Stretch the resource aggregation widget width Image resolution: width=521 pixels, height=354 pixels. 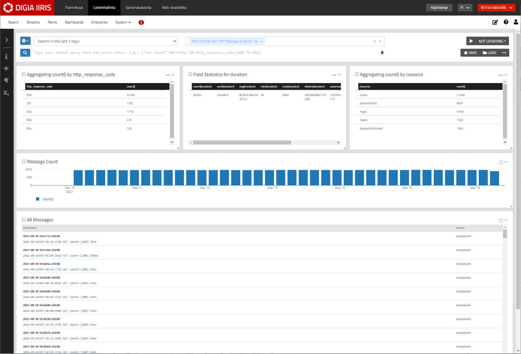500,75
